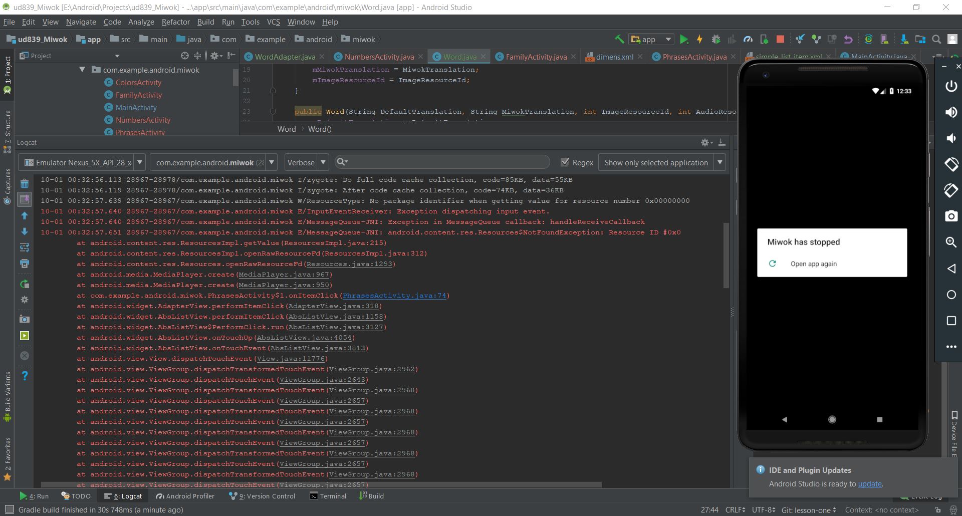Sync project with Gradle files icon

click(x=868, y=39)
